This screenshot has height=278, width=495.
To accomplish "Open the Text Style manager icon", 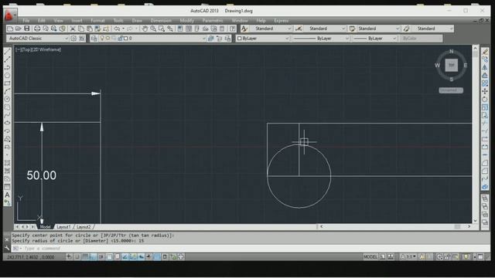I will [x=244, y=29].
